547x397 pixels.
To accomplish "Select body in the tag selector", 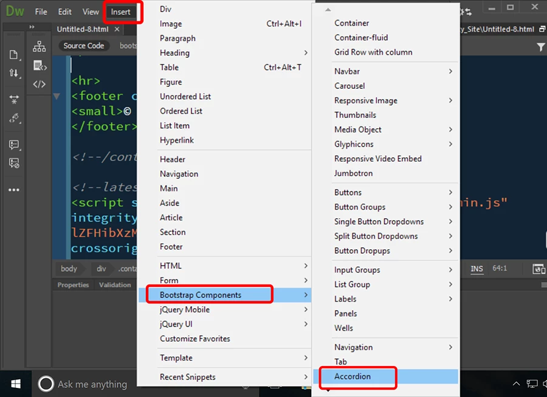I will (x=69, y=269).
